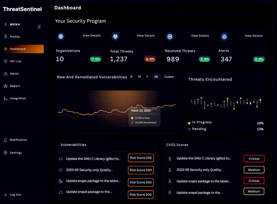
Task: Switch the chart to the Y yearly view
Action: point(148,76)
